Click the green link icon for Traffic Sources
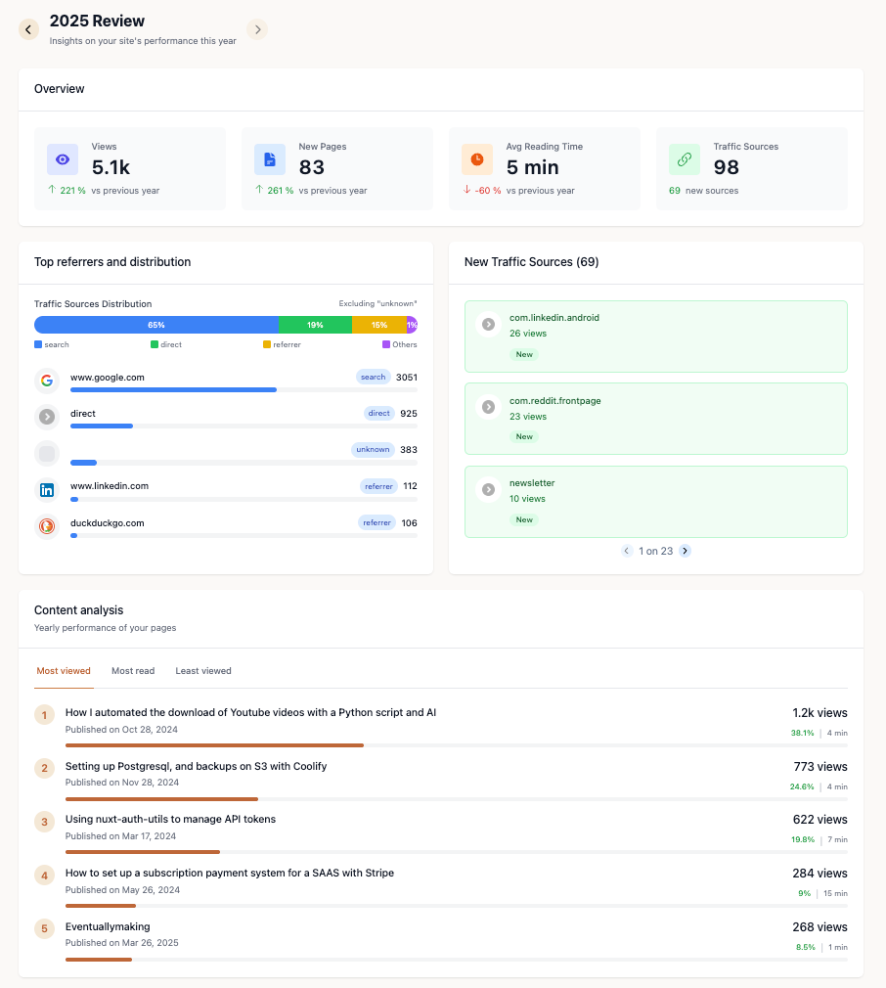This screenshot has height=988, width=886. click(x=685, y=159)
